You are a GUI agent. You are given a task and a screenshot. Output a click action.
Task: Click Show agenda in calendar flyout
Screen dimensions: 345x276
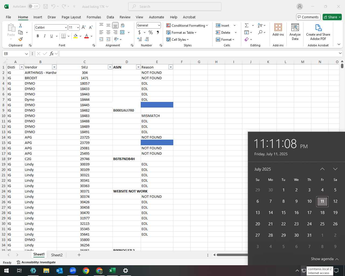click(325, 259)
